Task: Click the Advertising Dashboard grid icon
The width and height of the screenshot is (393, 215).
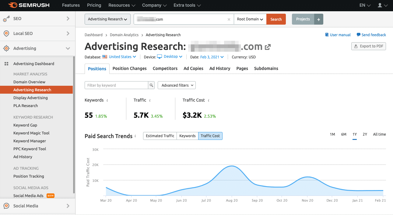Action: pyautogui.click(x=6, y=64)
